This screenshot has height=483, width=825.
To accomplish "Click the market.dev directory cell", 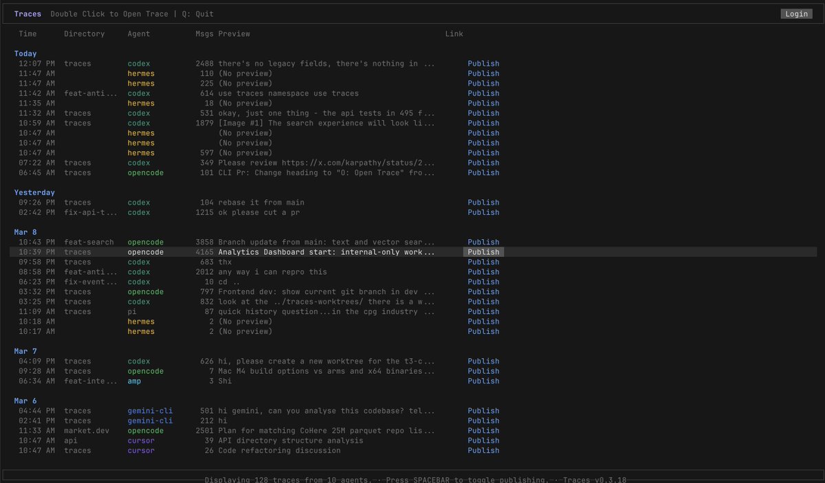I will (x=87, y=431).
